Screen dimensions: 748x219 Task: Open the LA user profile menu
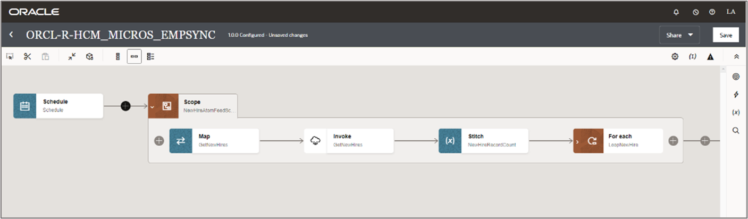(x=731, y=12)
